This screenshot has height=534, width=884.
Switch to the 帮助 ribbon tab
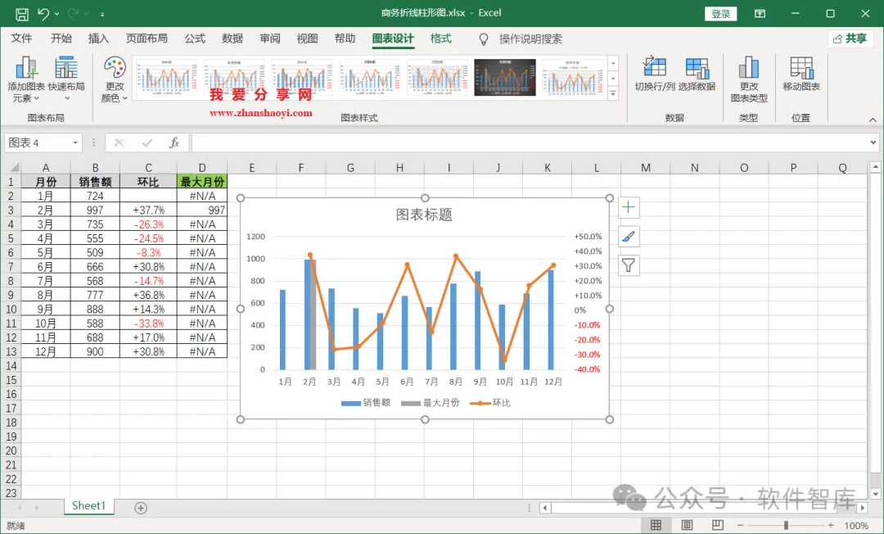(345, 38)
